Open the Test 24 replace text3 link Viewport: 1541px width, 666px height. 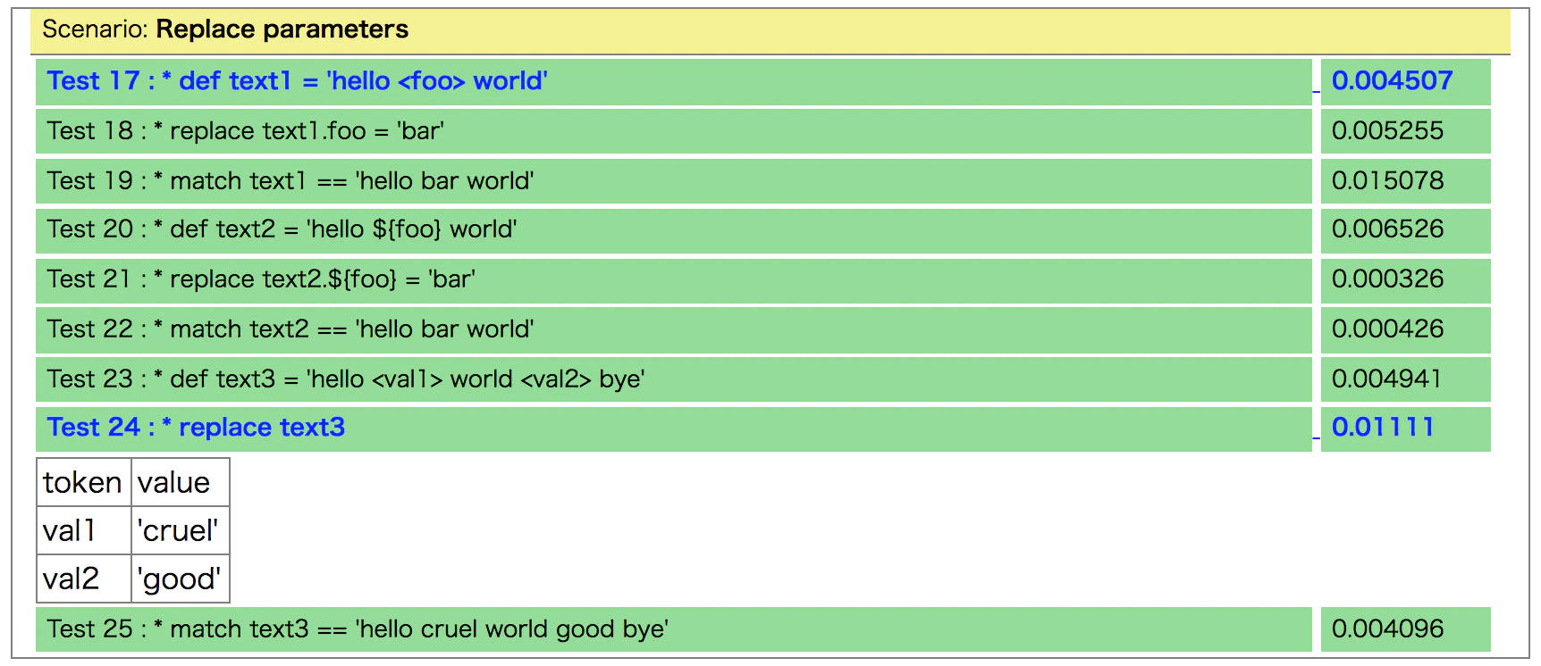point(196,428)
